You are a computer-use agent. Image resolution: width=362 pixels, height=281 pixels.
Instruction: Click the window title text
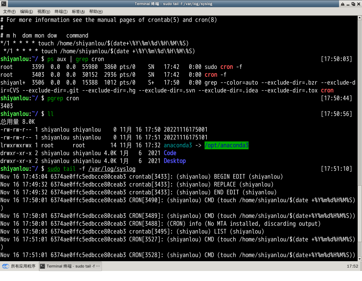pos(173,4)
